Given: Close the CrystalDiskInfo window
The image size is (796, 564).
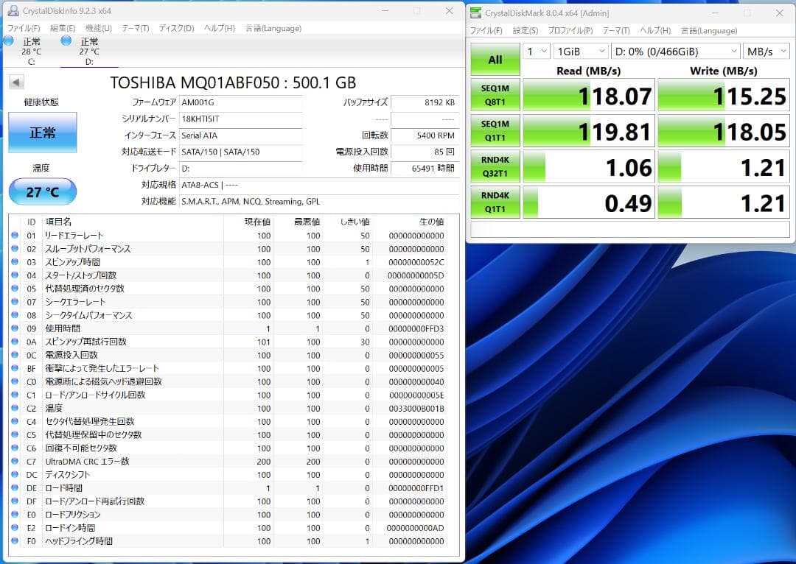Looking at the screenshot, I should point(450,10).
